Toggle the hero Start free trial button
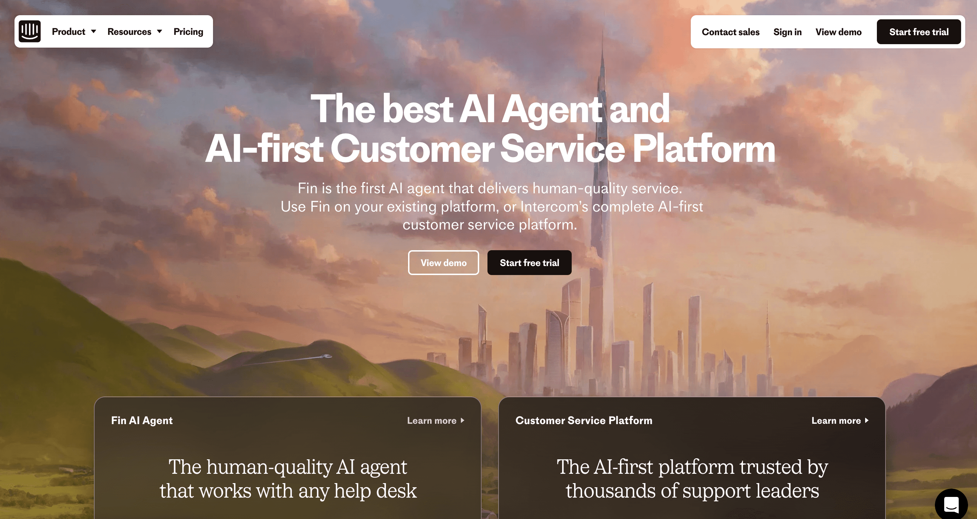 click(530, 263)
